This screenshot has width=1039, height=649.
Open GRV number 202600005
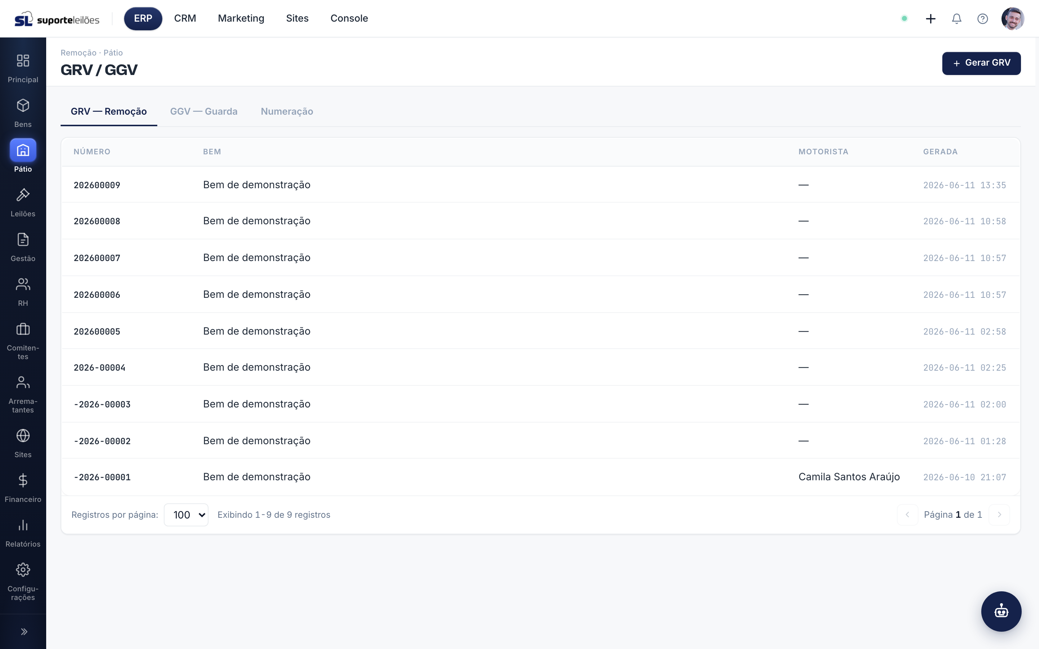coord(97,331)
